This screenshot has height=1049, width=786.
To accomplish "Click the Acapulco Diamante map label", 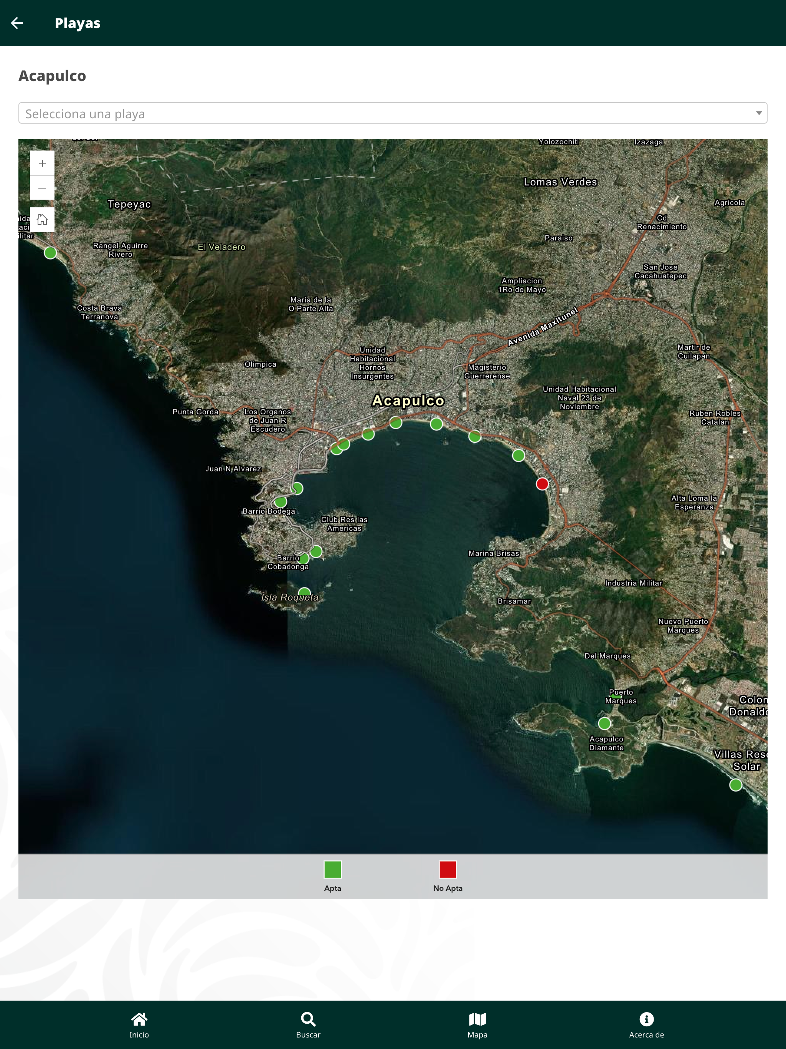I will 606,743.
